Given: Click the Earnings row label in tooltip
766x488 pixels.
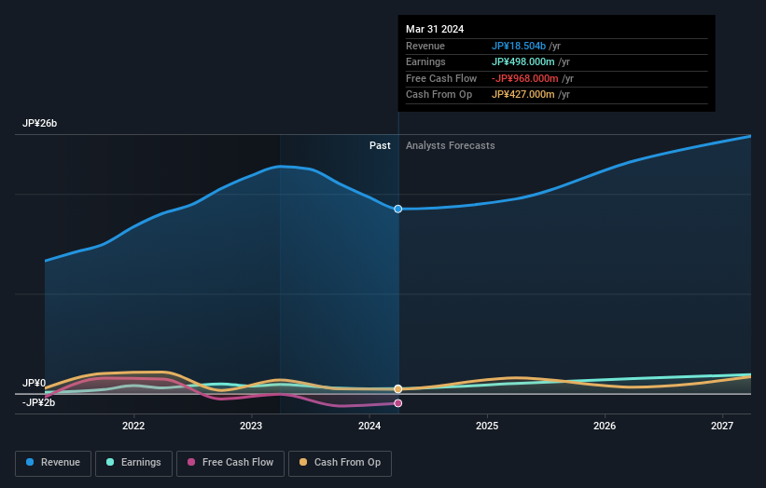Looking at the screenshot, I should (x=425, y=61).
